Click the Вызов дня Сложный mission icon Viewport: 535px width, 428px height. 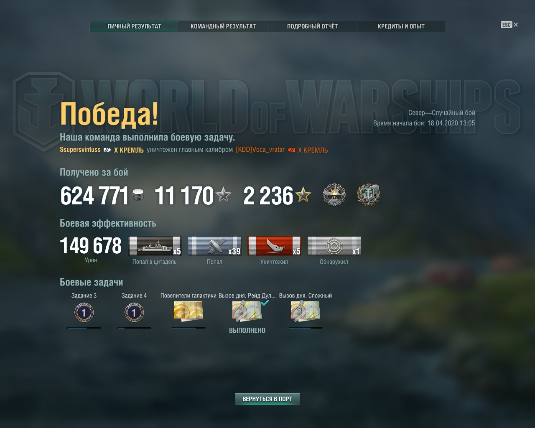click(x=306, y=311)
